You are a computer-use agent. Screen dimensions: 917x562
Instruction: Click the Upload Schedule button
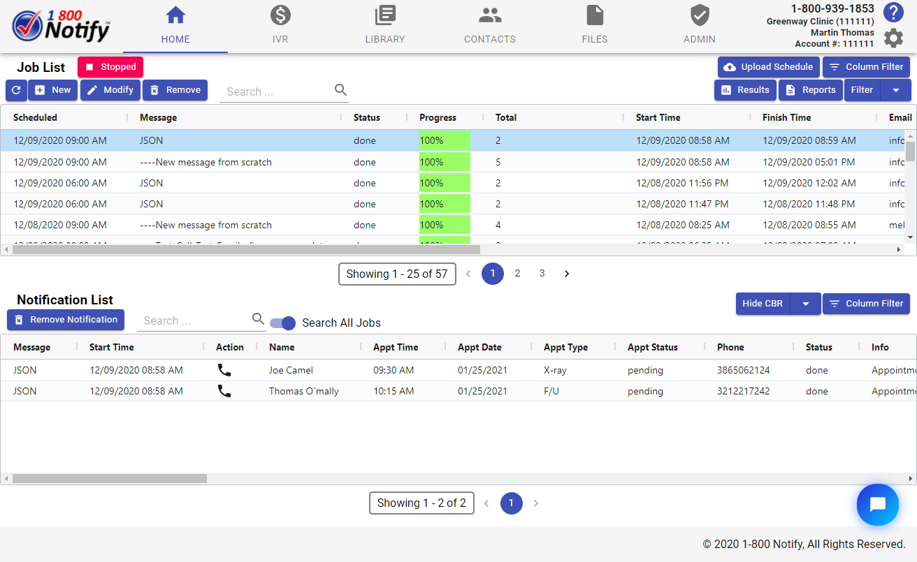769,67
